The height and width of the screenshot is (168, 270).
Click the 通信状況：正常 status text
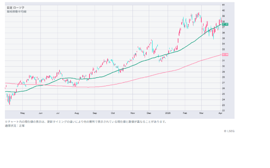tap(15, 126)
